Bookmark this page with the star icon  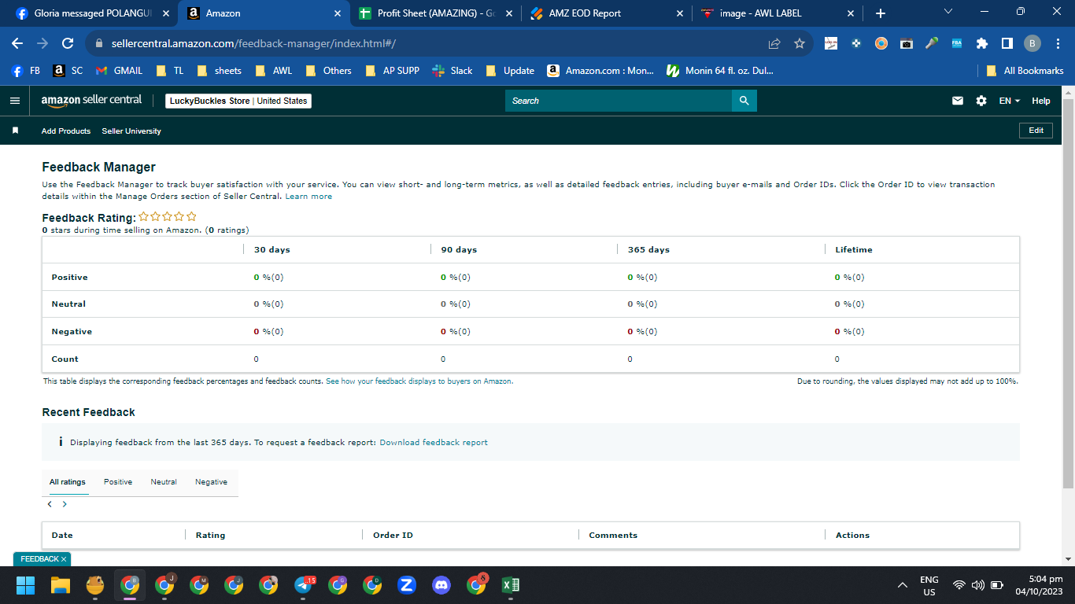800,44
